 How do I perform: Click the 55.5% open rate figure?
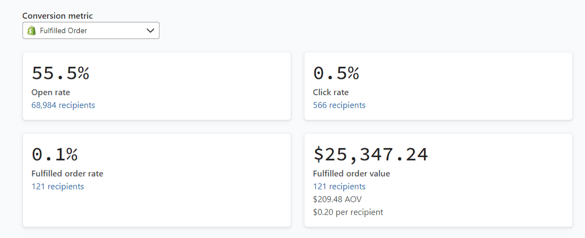[60, 73]
